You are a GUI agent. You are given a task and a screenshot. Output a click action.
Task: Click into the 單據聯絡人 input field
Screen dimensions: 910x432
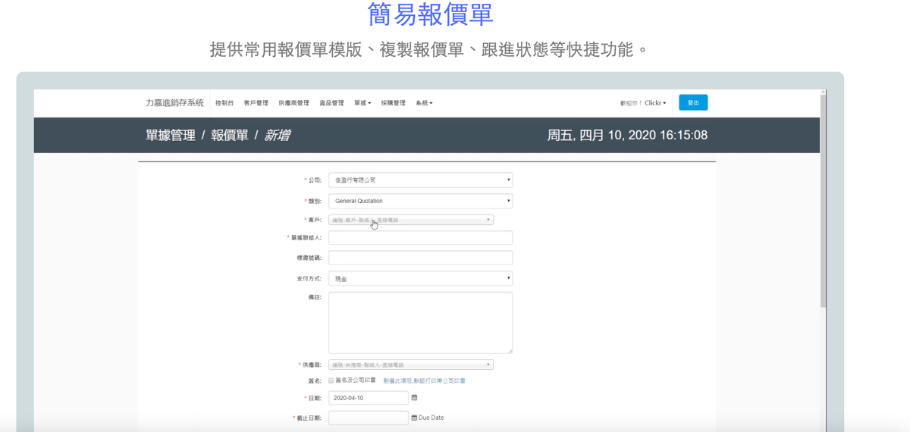point(420,238)
